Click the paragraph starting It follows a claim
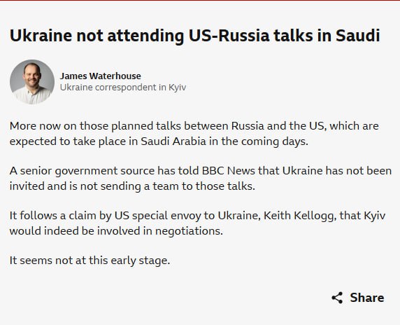Screen dimensions: 400x325 197,223
